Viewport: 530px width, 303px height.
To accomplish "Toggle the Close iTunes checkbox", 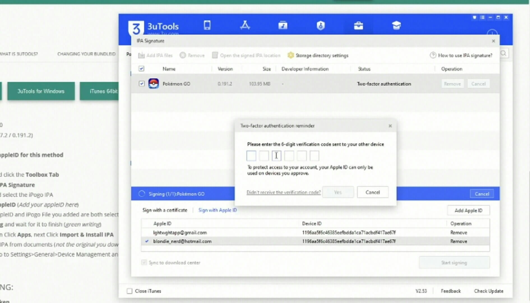I will coord(129,291).
